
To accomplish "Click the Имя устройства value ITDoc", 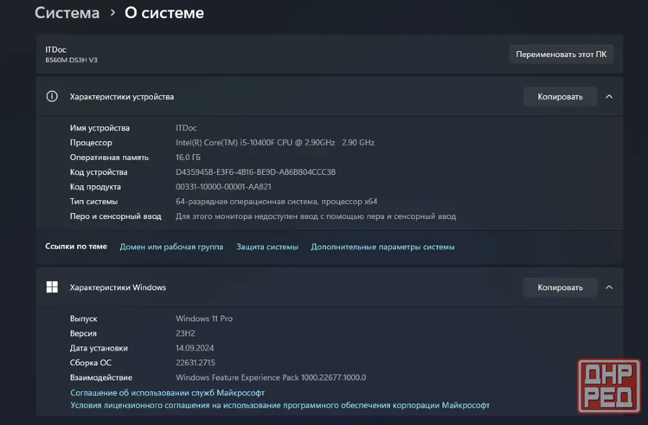I will tap(186, 128).
